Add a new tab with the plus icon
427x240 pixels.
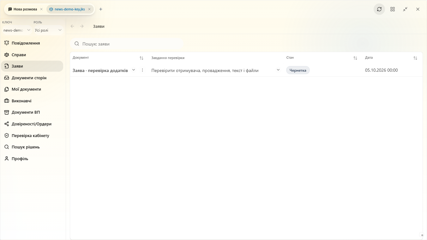click(x=101, y=9)
